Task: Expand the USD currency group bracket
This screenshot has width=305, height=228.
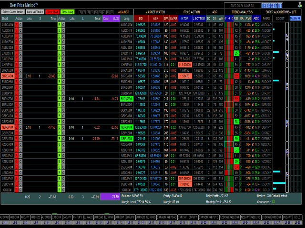Action: tap(287, 176)
